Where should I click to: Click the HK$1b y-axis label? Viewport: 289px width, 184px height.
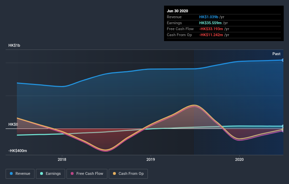14,45
